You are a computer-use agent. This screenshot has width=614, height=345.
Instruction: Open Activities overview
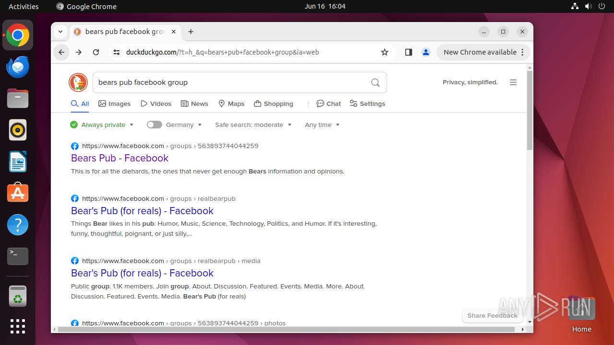click(24, 6)
